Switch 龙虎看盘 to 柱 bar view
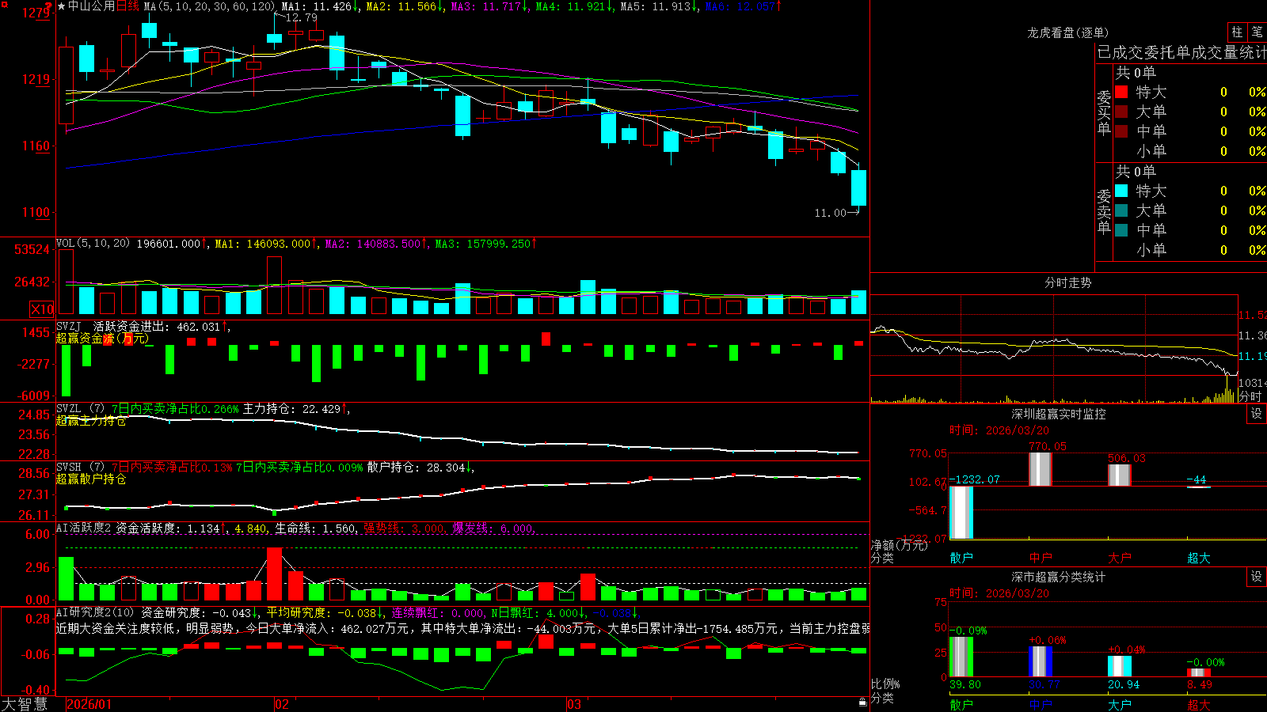Image resolution: width=1267 pixels, height=712 pixels. coord(1237,32)
